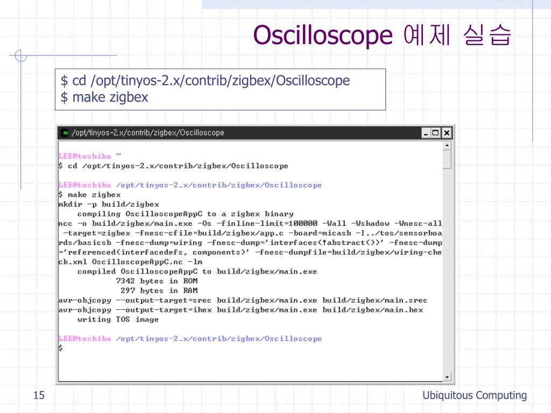Click "compiled OscilloscopeAppC to build/zigbex/main.exe"

click(x=197, y=272)
